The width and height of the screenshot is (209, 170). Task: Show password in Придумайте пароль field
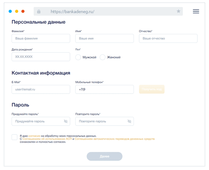pos(66,121)
